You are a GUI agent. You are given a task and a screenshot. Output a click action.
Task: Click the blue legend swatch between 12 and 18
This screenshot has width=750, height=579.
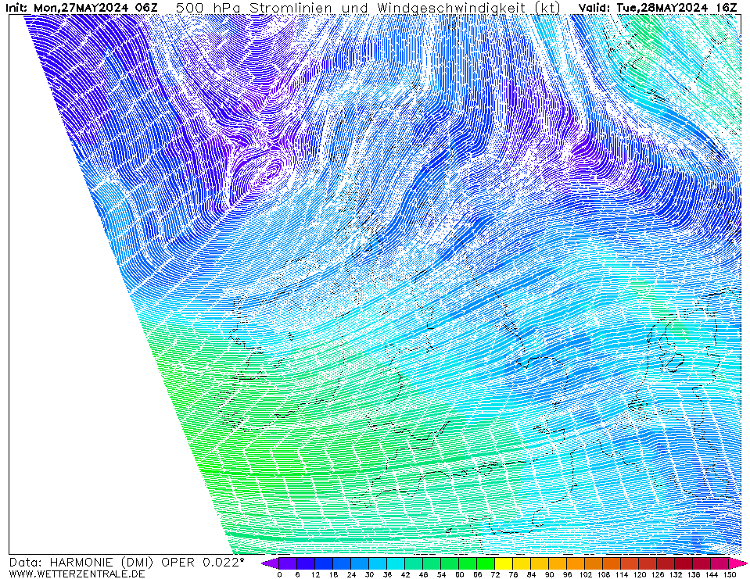pyautogui.click(x=325, y=563)
